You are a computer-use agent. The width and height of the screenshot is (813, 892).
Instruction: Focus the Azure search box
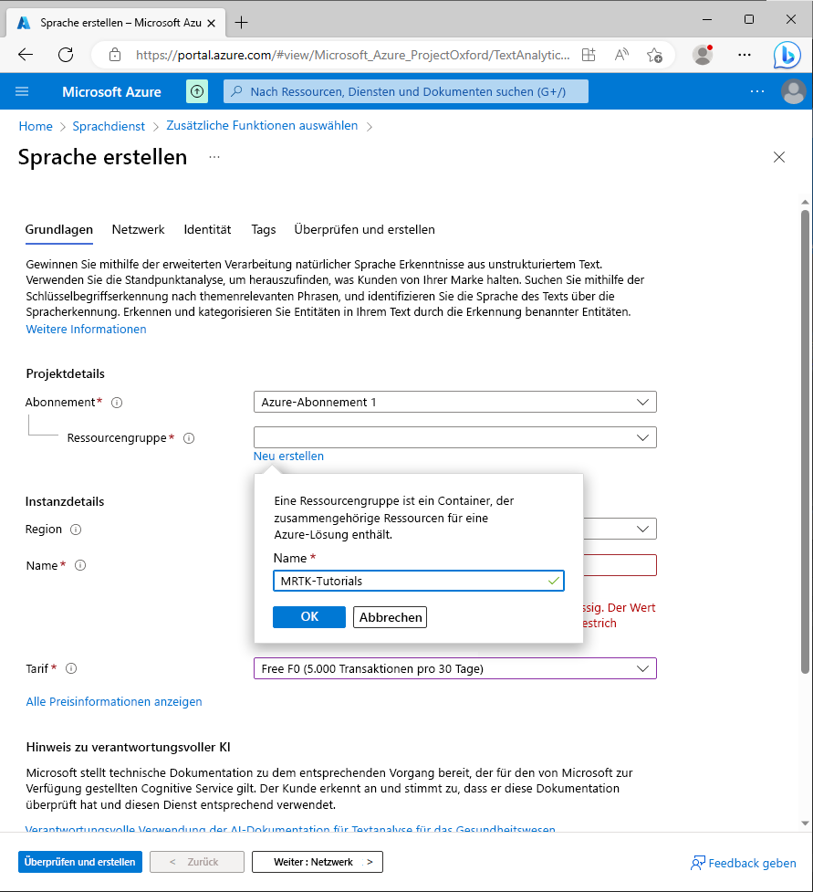[x=406, y=91]
